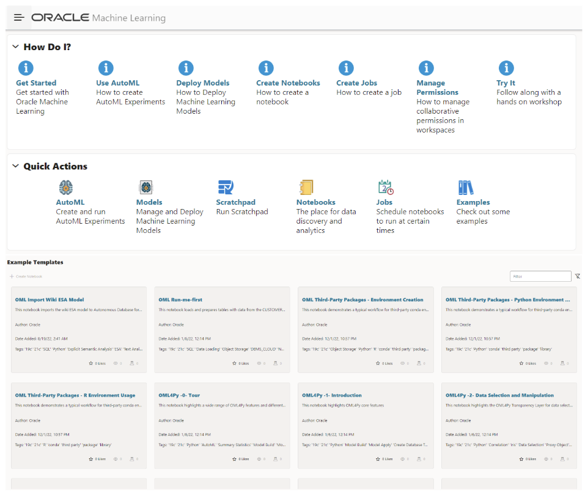Open the OML Import Wiki ESA Model template
Viewport: 585px width, 495px height.
[50, 299]
